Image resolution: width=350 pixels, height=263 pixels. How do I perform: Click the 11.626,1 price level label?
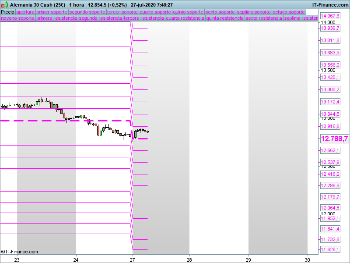330,249
